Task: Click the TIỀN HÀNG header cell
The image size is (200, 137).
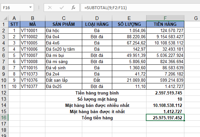Action: (x=165, y=24)
